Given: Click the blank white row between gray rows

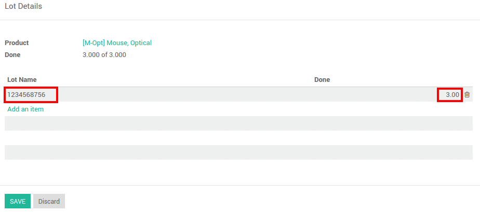Looking at the screenshot, I should (x=239, y=138).
